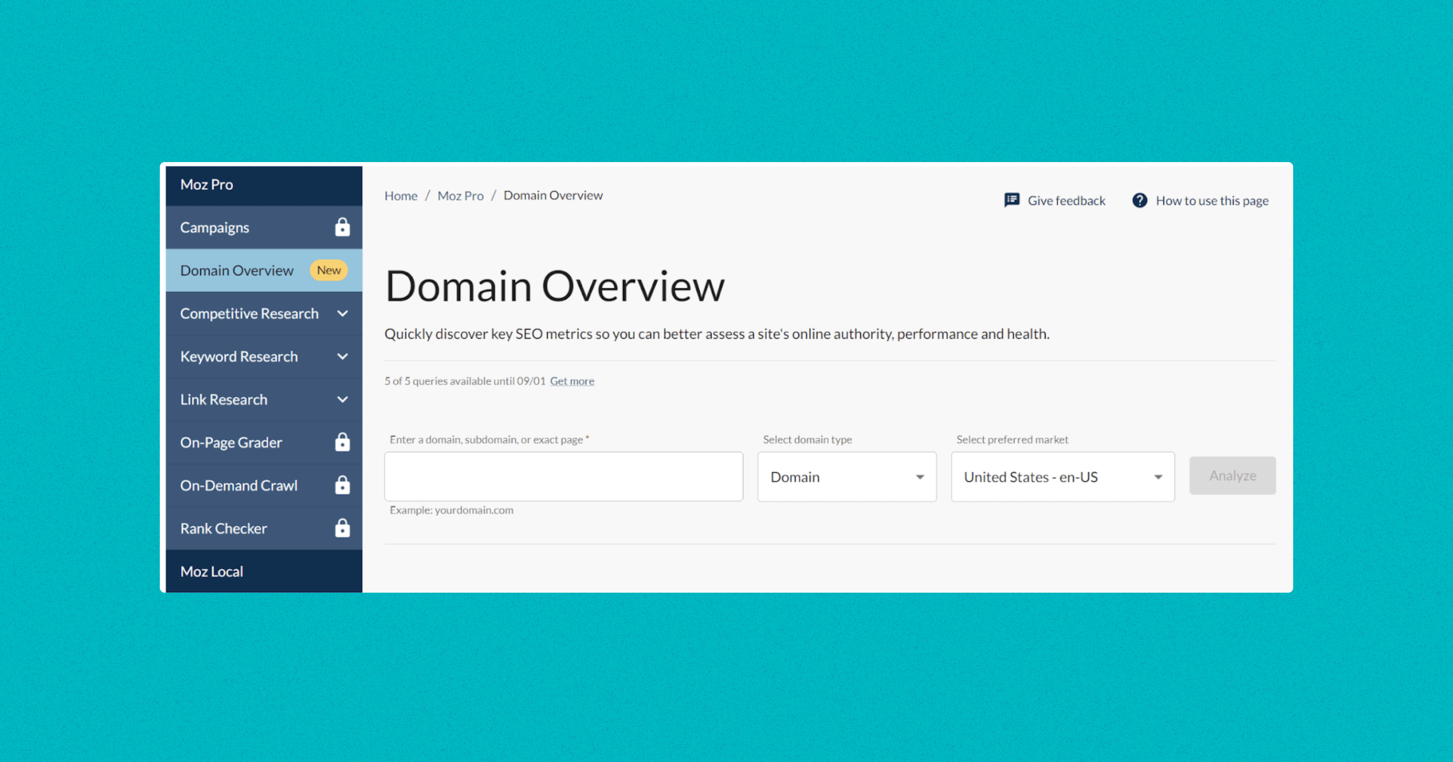Viewport: 1453px width, 762px height.
Task: Open Moz Pro sidebar header
Action: click(206, 184)
